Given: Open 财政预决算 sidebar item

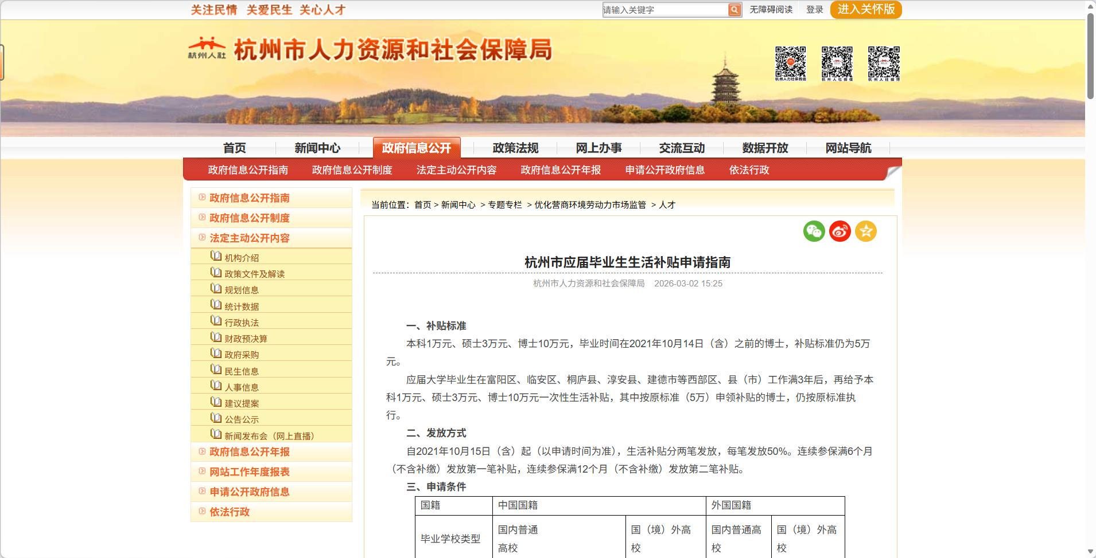Looking at the screenshot, I should (246, 339).
